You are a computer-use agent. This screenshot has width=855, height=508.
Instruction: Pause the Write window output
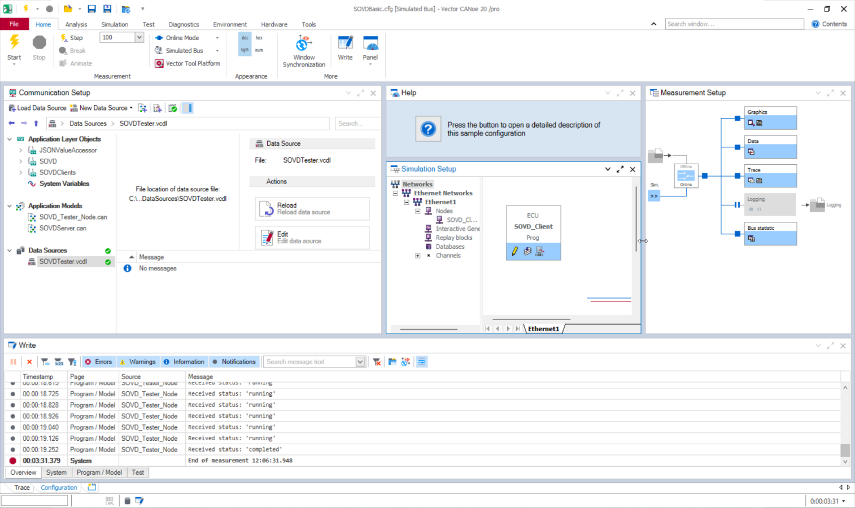[14, 362]
